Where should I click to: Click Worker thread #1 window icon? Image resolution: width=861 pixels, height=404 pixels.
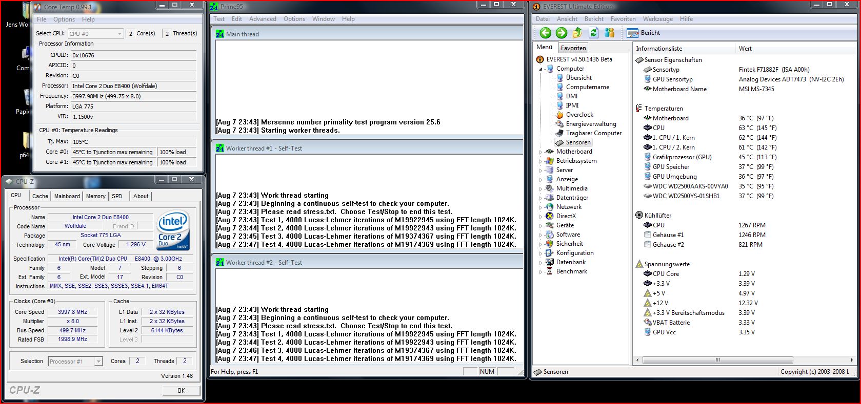(x=220, y=148)
